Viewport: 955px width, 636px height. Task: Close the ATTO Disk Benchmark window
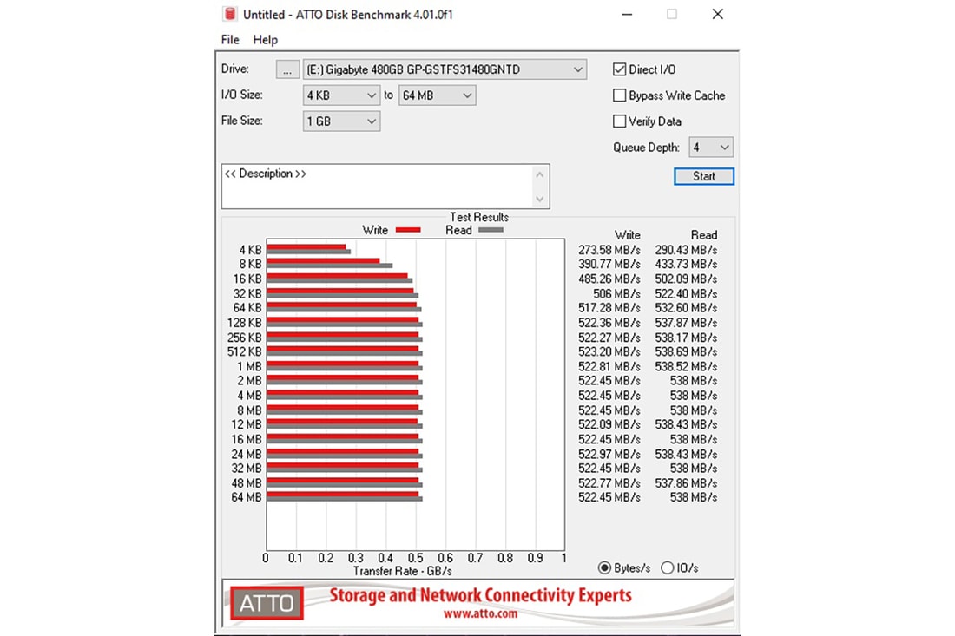pyautogui.click(x=718, y=14)
